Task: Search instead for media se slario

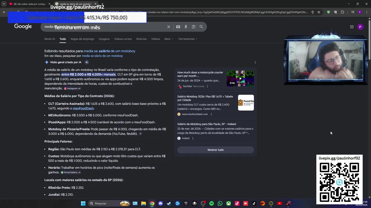Action: point(102,56)
